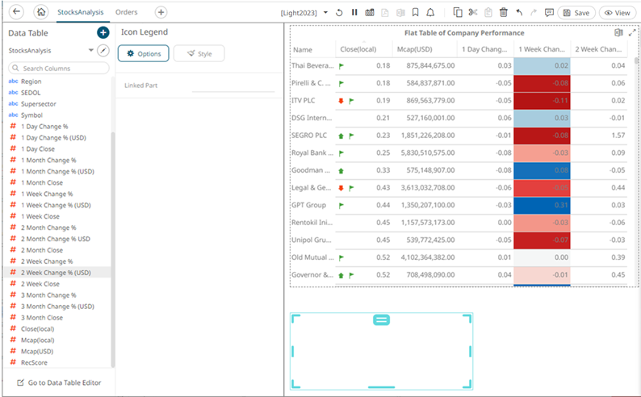Expand the StocksAnalysis data table dropdown
Screen dimensions: 641x397
pyautogui.click(x=90, y=51)
